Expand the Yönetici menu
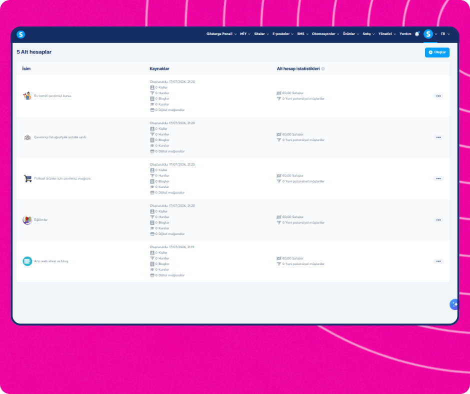Image resolution: width=470 pixels, height=394 pixels. click(x=387, y=34)
